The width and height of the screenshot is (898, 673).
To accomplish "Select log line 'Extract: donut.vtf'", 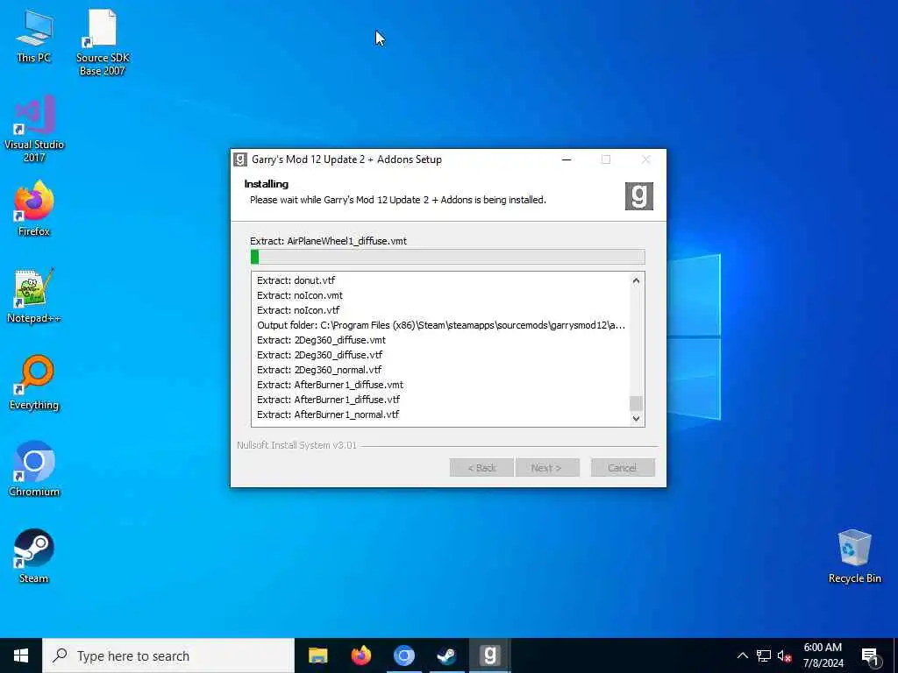I will [x=296, y=280].
